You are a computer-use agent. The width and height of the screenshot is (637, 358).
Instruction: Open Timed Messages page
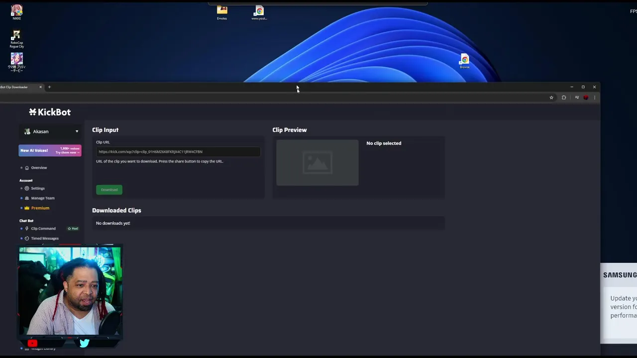(x=45, y=238)
